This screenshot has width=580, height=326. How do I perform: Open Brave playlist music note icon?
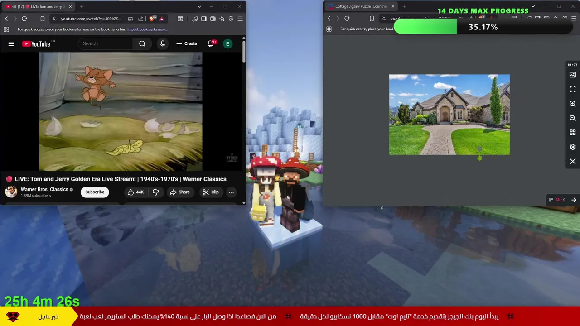195,19
